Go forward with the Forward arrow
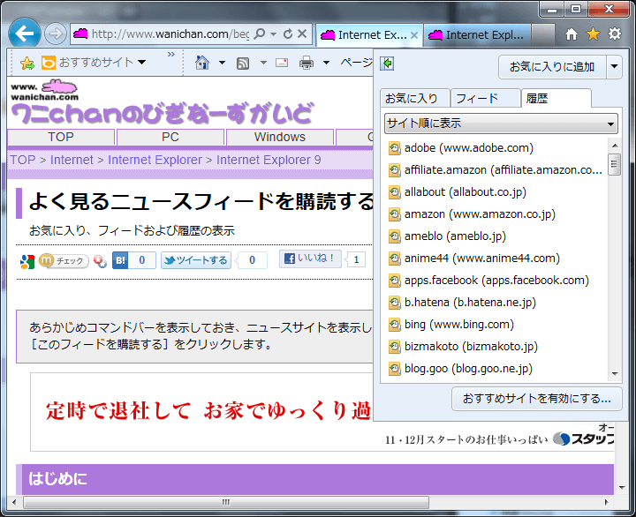 [55, 34]
